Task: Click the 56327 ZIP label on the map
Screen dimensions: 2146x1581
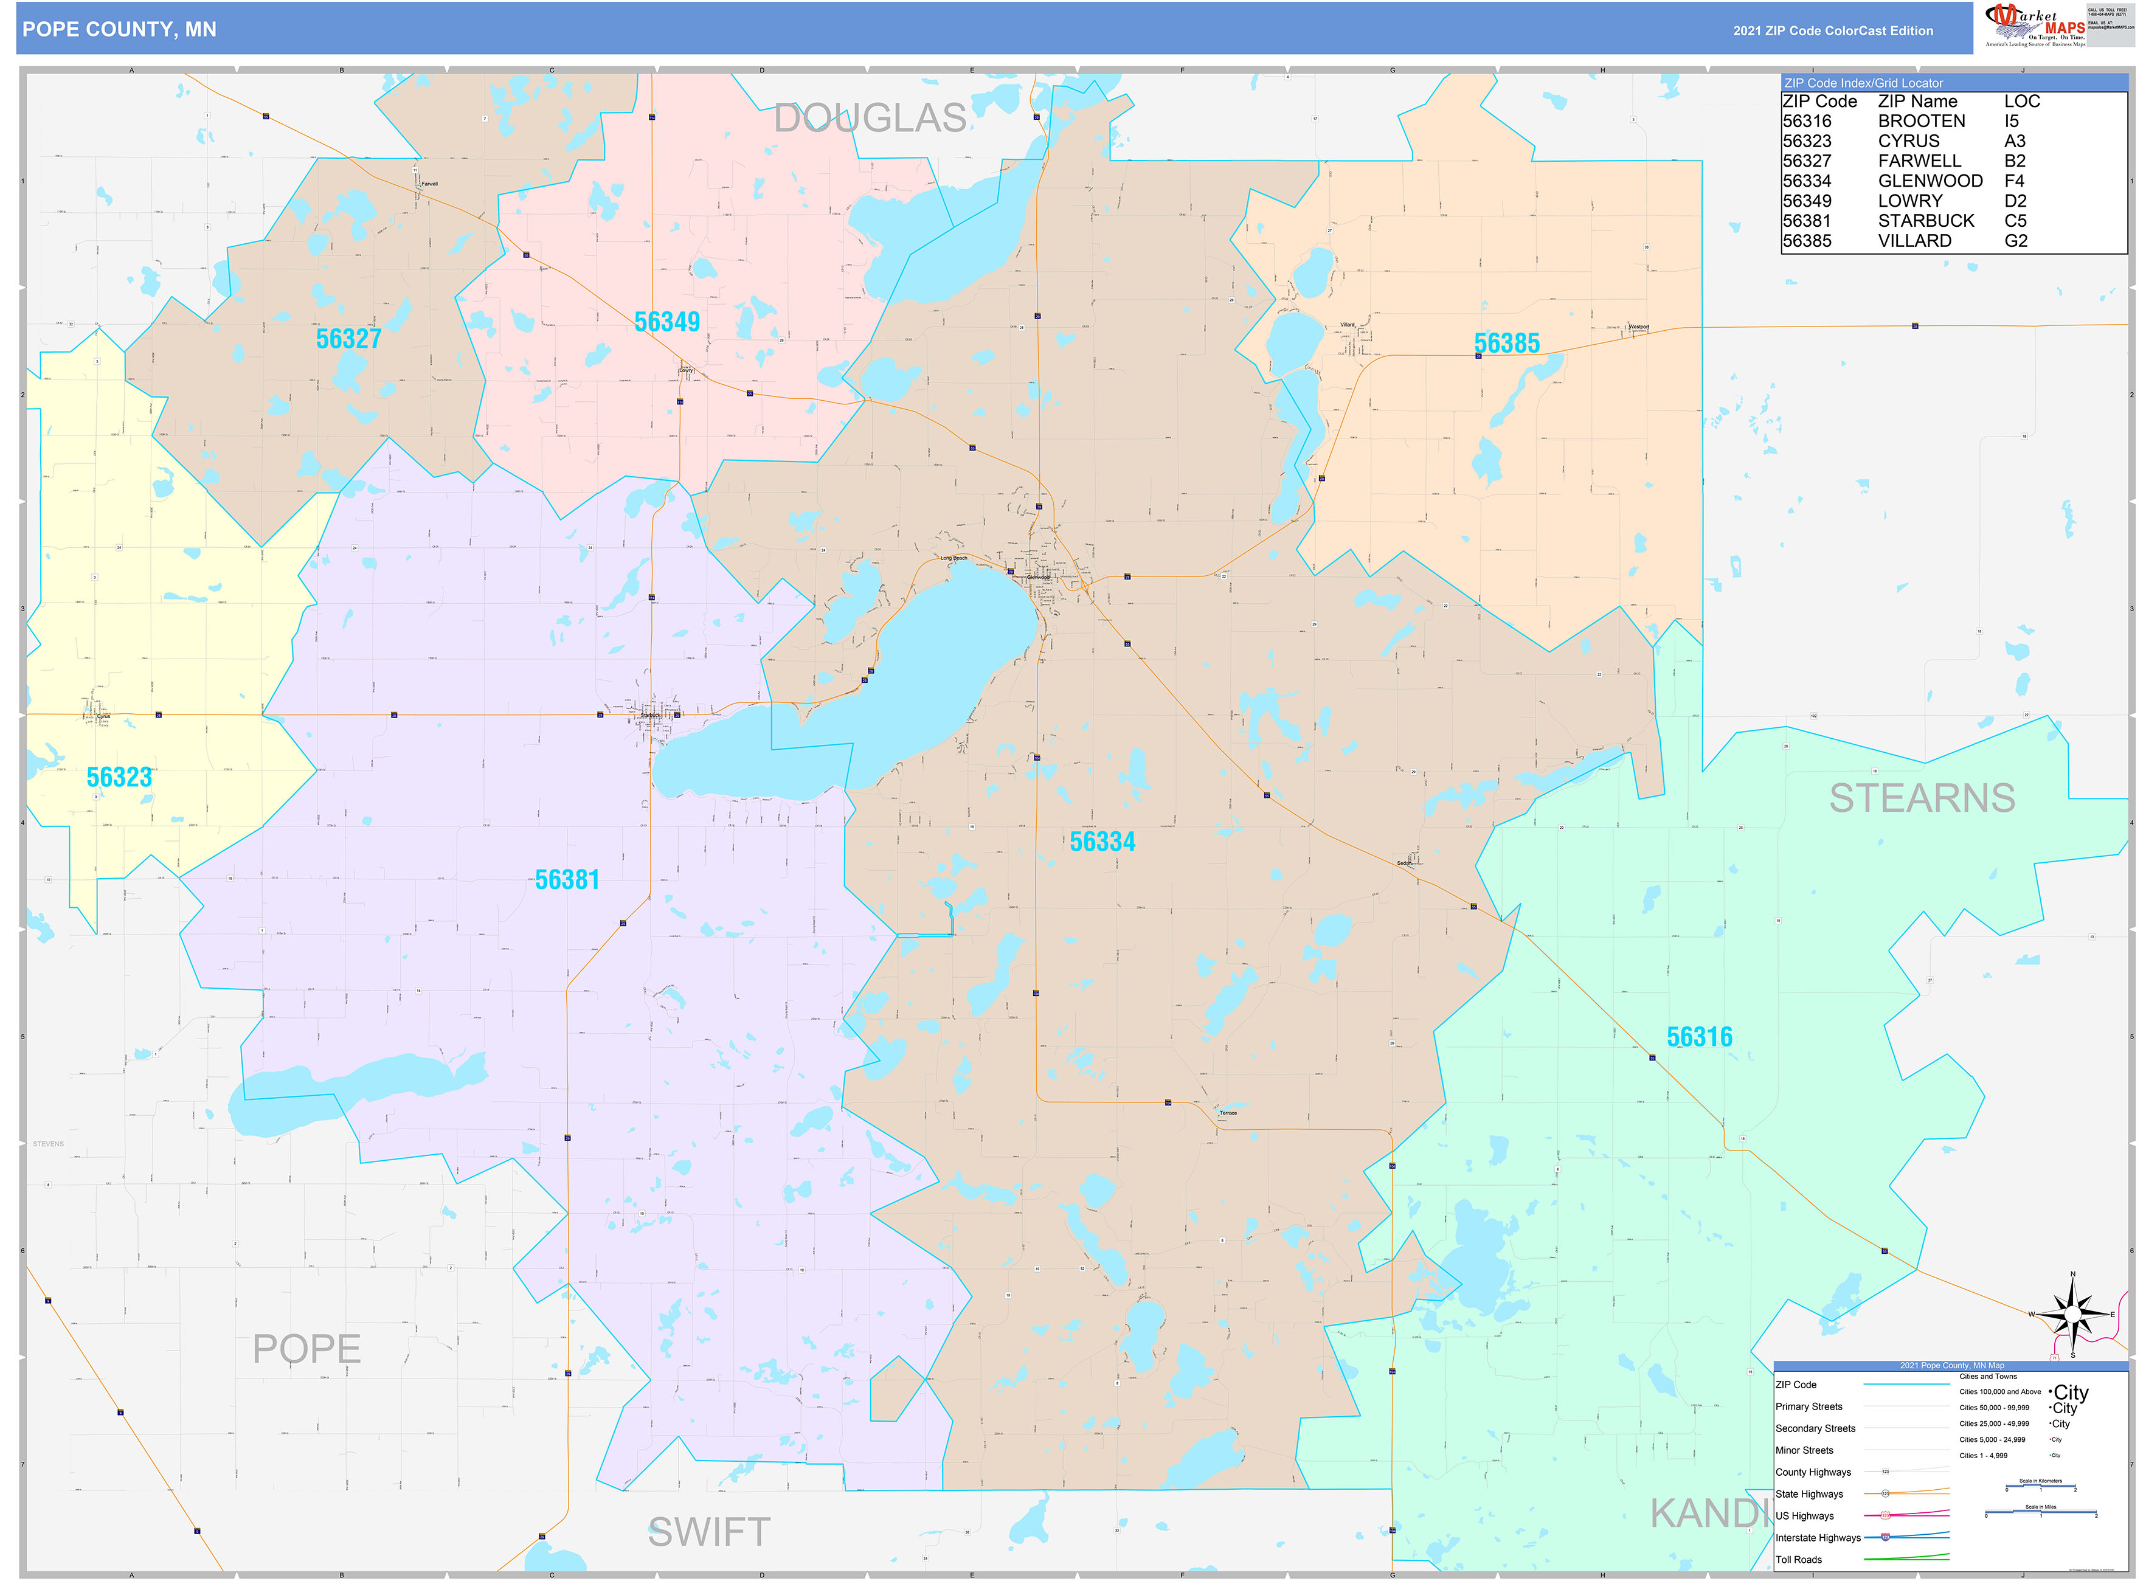Action: 348,339
